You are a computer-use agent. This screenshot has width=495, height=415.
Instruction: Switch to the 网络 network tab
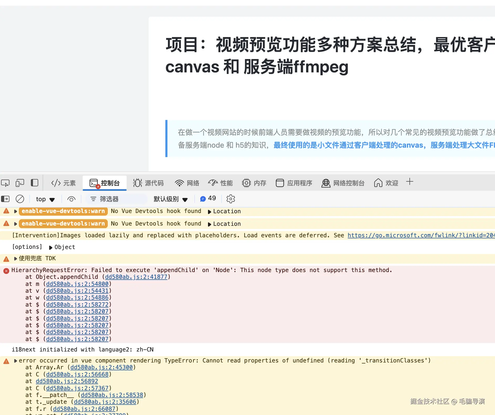[187, 183]
